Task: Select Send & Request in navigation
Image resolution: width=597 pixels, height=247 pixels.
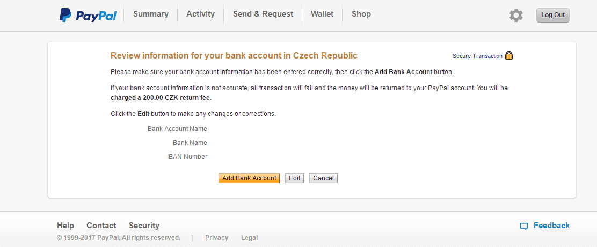Action: [263, 14]
